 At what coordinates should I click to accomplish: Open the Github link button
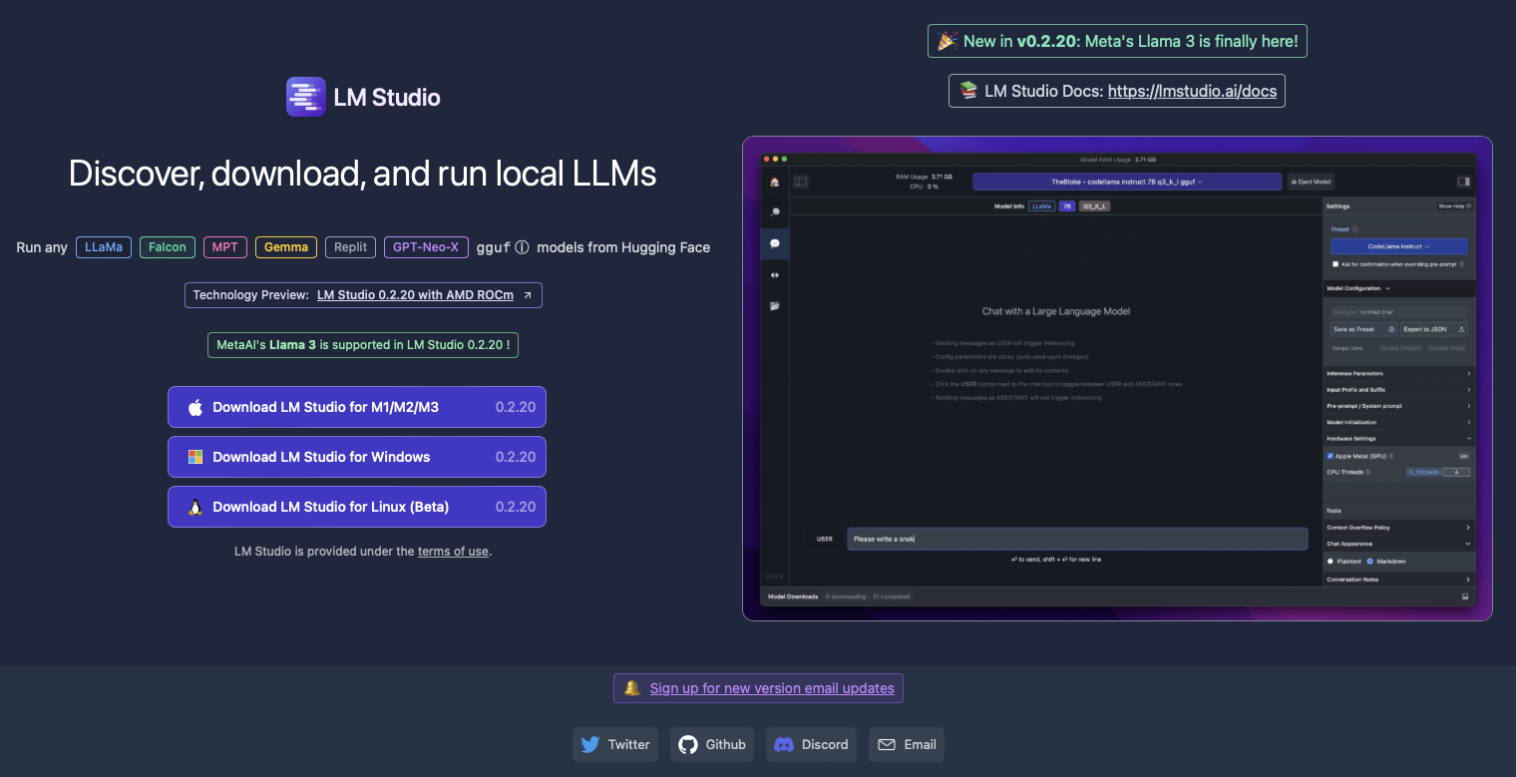712,744
